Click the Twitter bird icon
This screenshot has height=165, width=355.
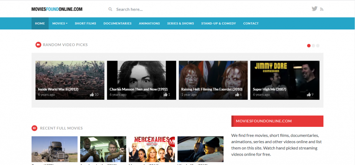[x=314, y=9]
